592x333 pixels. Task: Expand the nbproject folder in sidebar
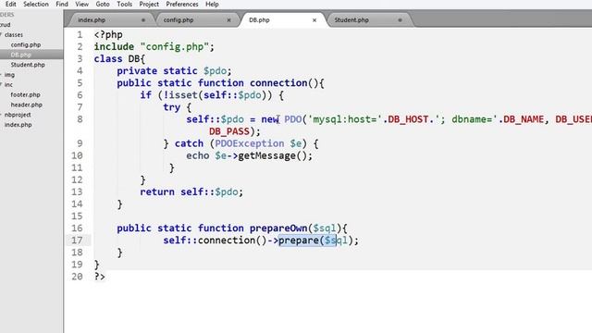pyautogui.click(x=2, y=115)
